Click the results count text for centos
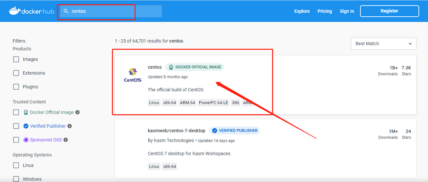 coord(149,41)
